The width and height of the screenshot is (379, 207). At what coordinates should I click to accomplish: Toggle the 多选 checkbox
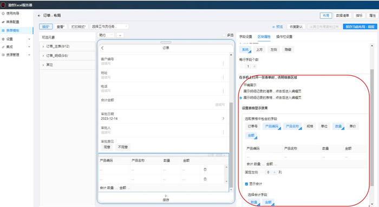point(224,35)
